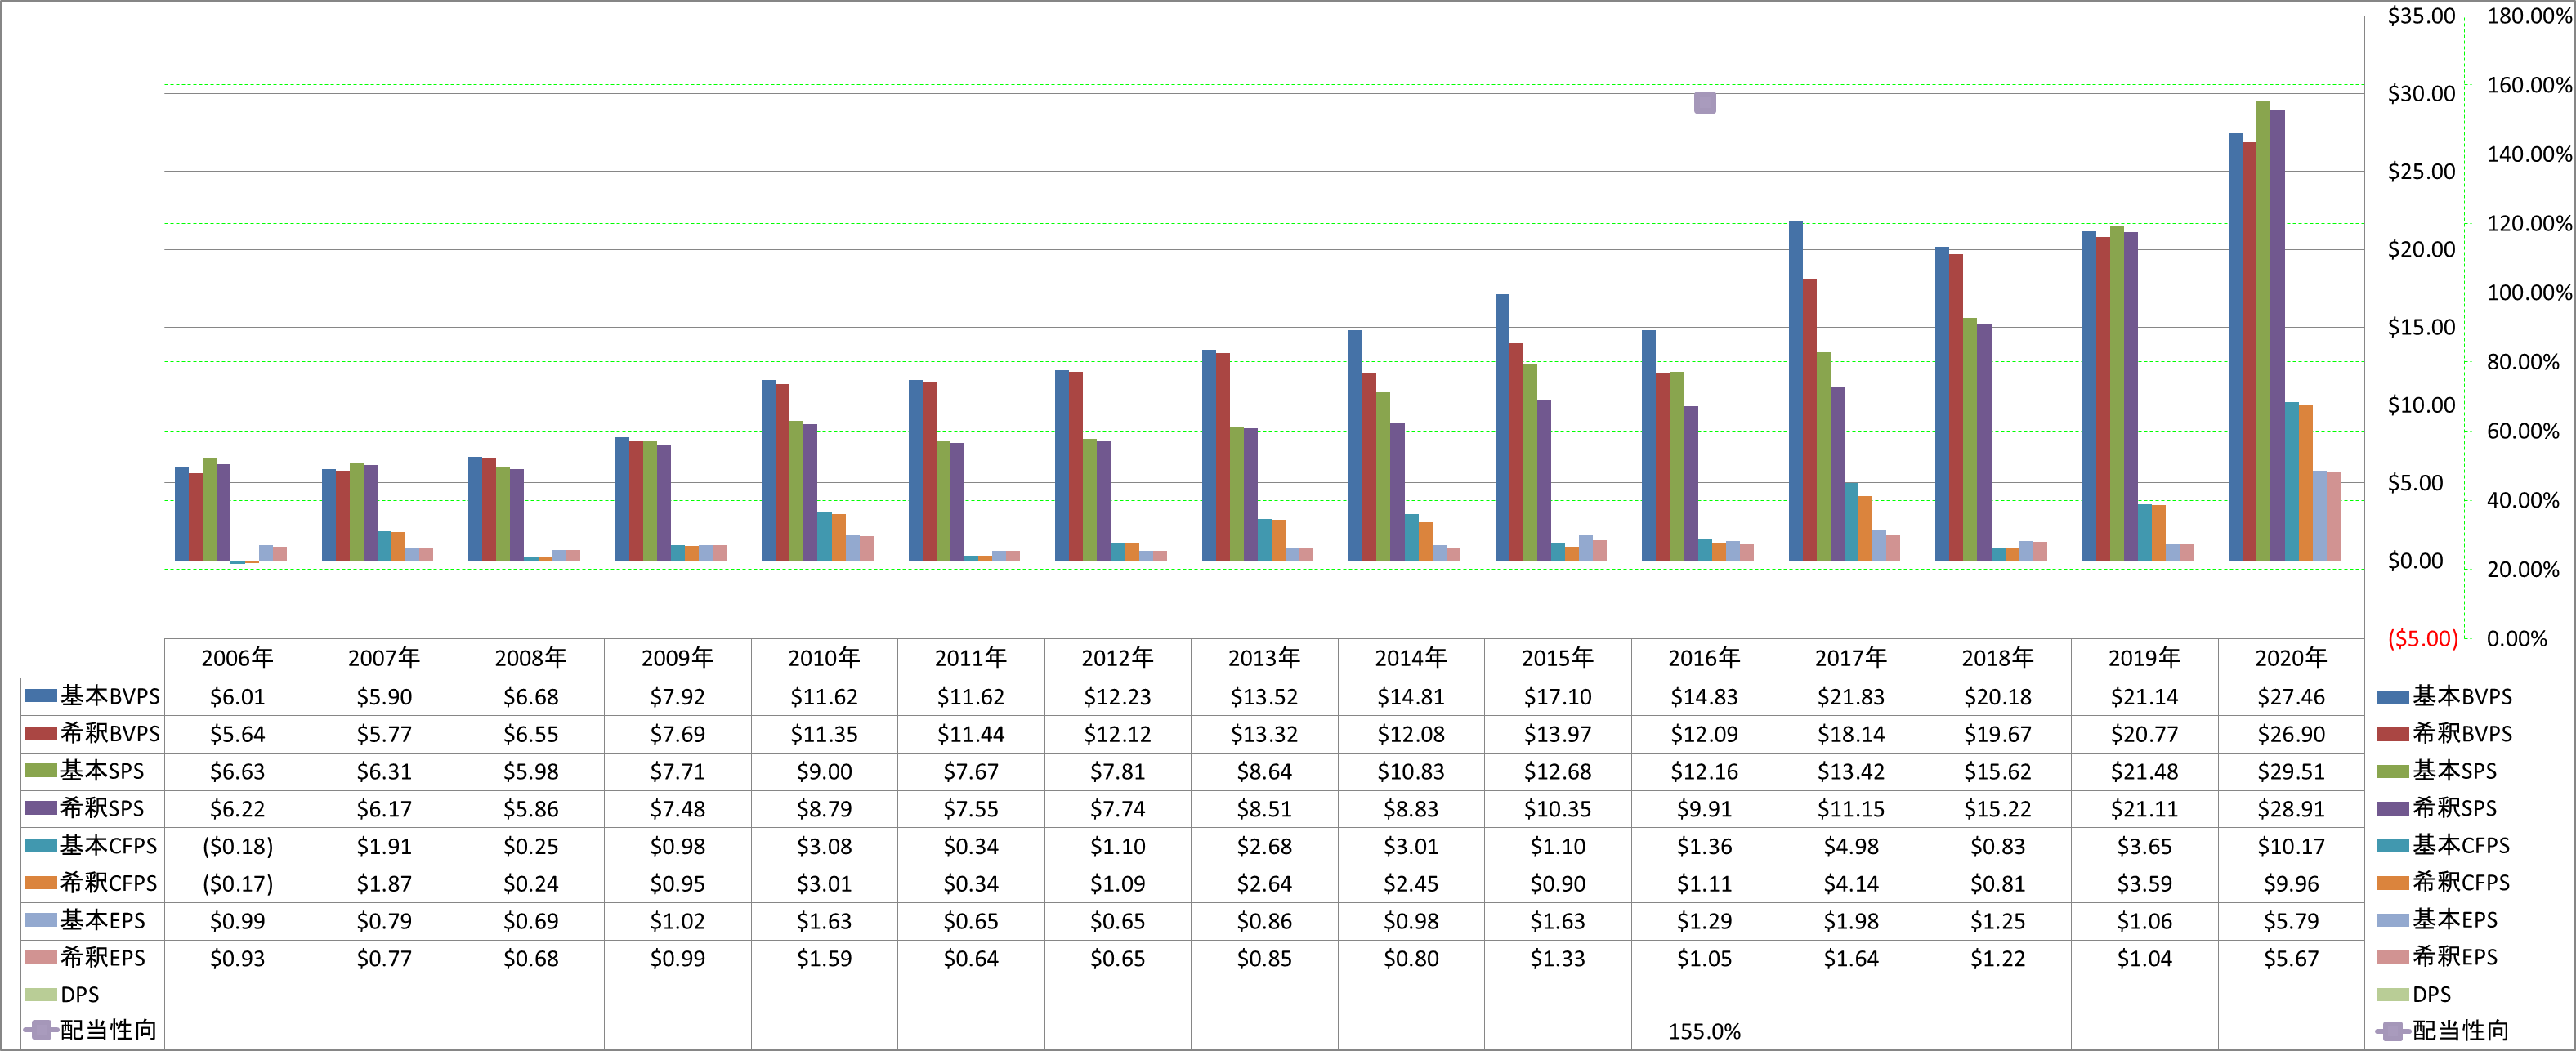Select the $10.17 基本CFPS cell for 2020
The height and width of the screenshot is (1051, 2576).
tap(2291, 846)
